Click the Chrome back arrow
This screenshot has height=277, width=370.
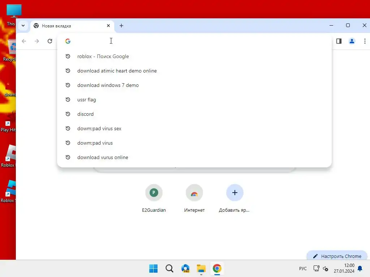[x=24, y=41]
